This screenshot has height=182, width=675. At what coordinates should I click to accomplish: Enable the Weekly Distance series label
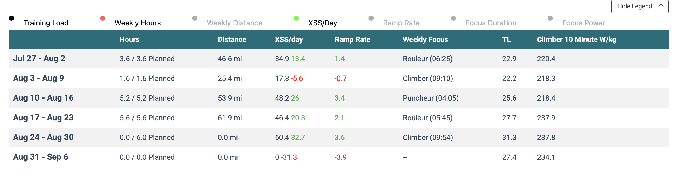(x=234, y=23)
